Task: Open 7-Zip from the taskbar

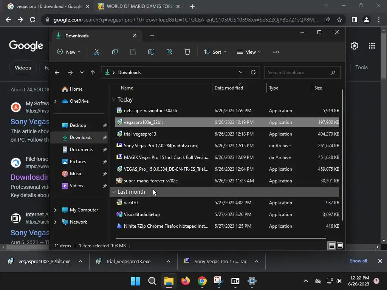Action: click(x=235, y=281)
